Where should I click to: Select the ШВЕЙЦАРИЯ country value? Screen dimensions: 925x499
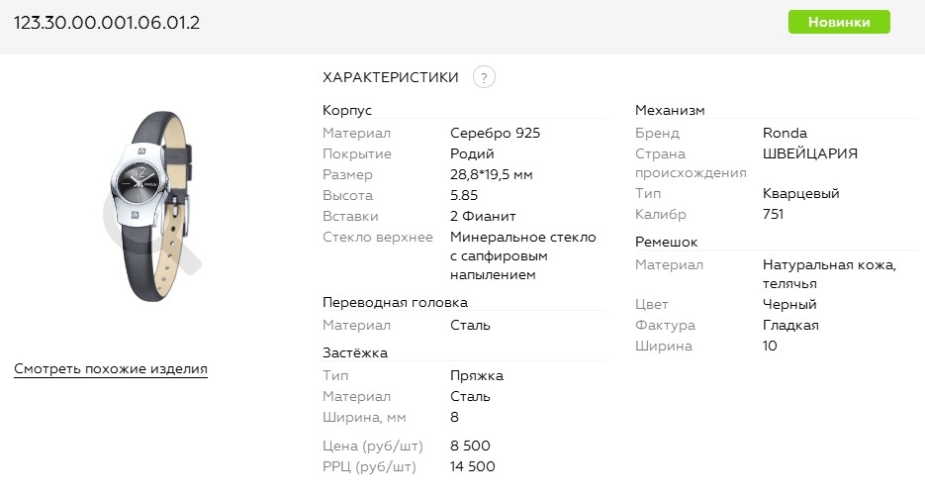pos(810,153)
